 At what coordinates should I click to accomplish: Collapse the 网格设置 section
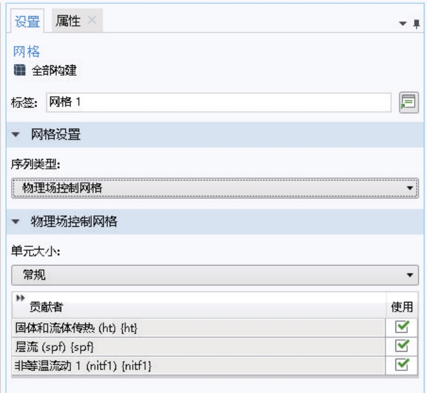[19, 135]
